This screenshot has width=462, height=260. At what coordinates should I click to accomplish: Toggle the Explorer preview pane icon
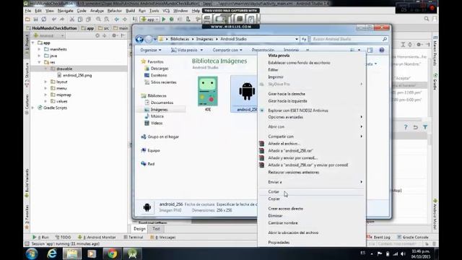370,50
